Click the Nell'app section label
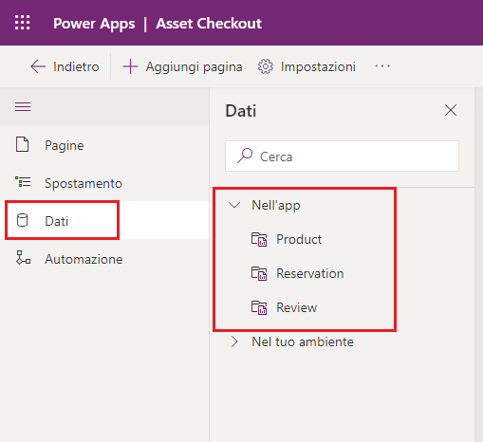The height and width of the screenshot is (442, 483). coord(276,206)
